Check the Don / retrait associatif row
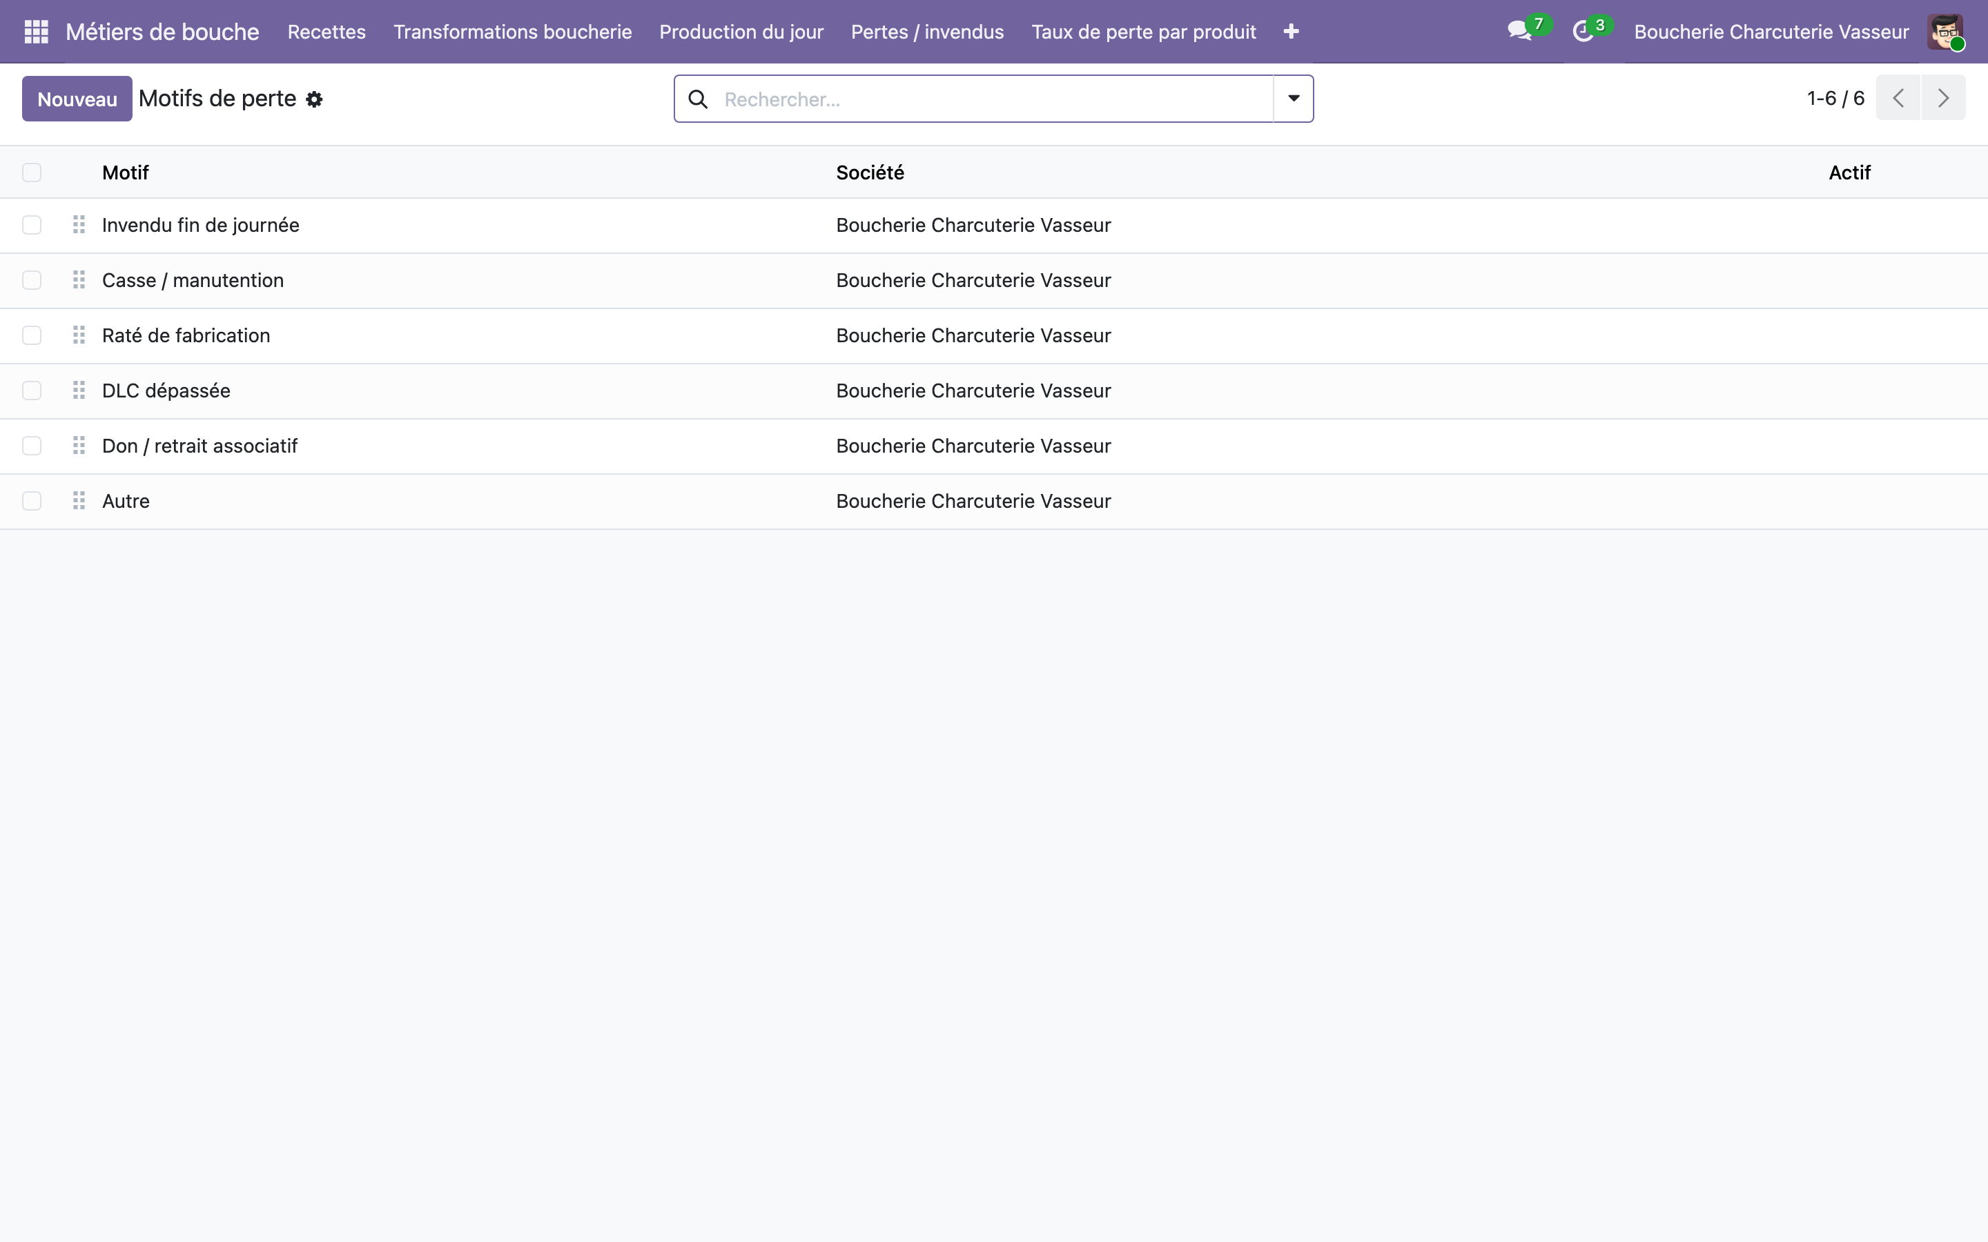Viewport: 1988px width, 1242px height. [x=32, y=445]
